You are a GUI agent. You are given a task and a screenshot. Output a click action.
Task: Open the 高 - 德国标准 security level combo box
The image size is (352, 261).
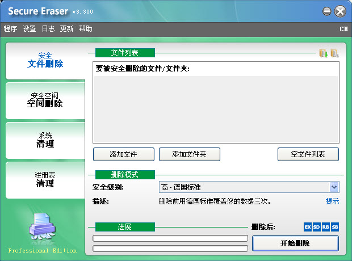click(244, 187)
